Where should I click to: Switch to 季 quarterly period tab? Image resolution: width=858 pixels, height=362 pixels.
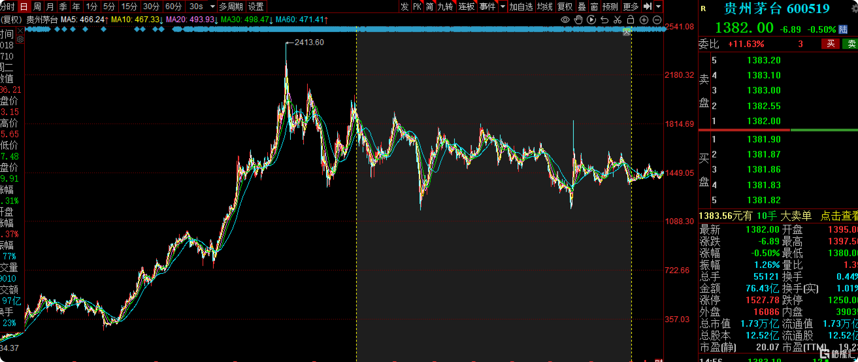pos(63,6)
